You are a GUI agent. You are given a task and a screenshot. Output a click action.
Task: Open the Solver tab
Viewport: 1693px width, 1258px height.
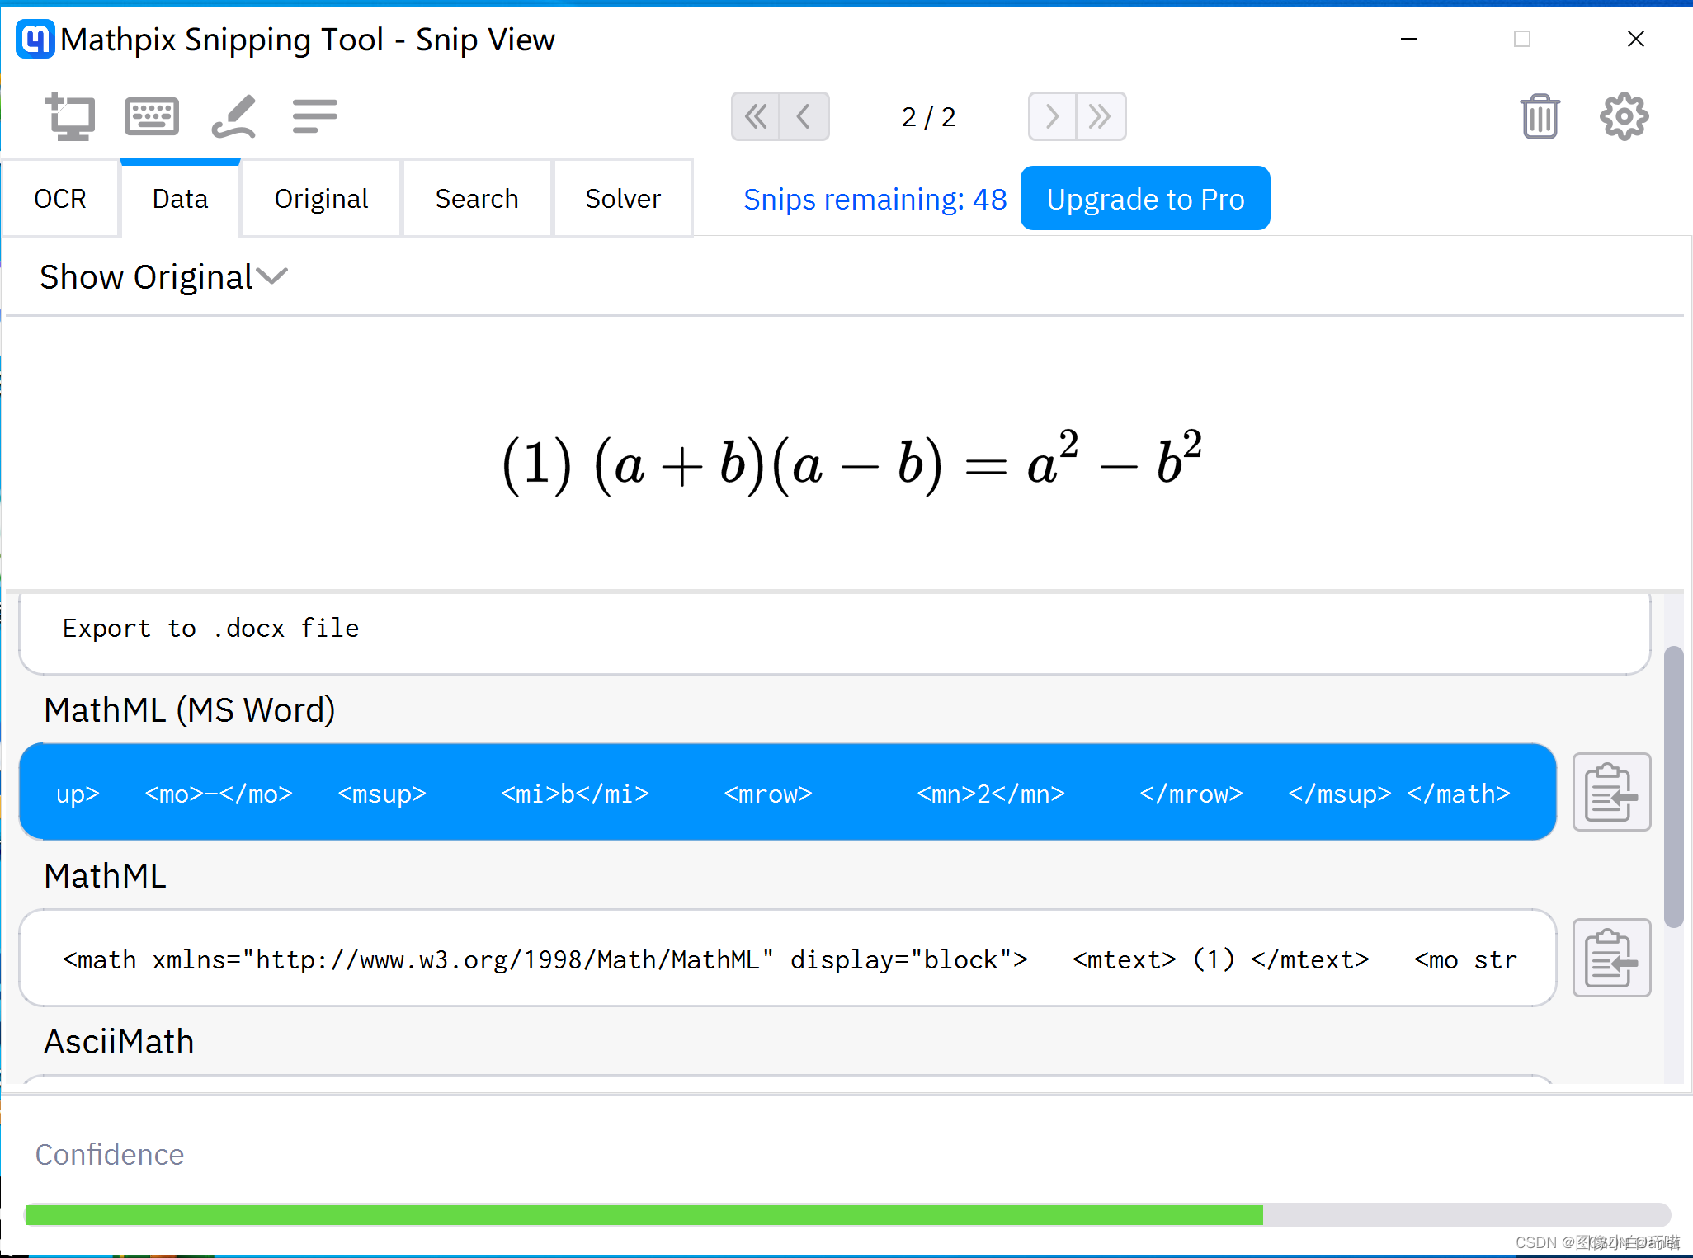click(x=623, y=199)
